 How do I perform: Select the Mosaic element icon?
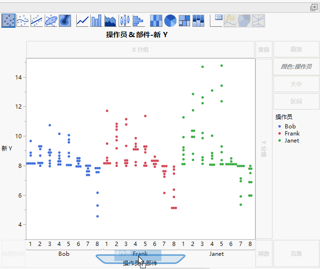click(x=199, y=21)
